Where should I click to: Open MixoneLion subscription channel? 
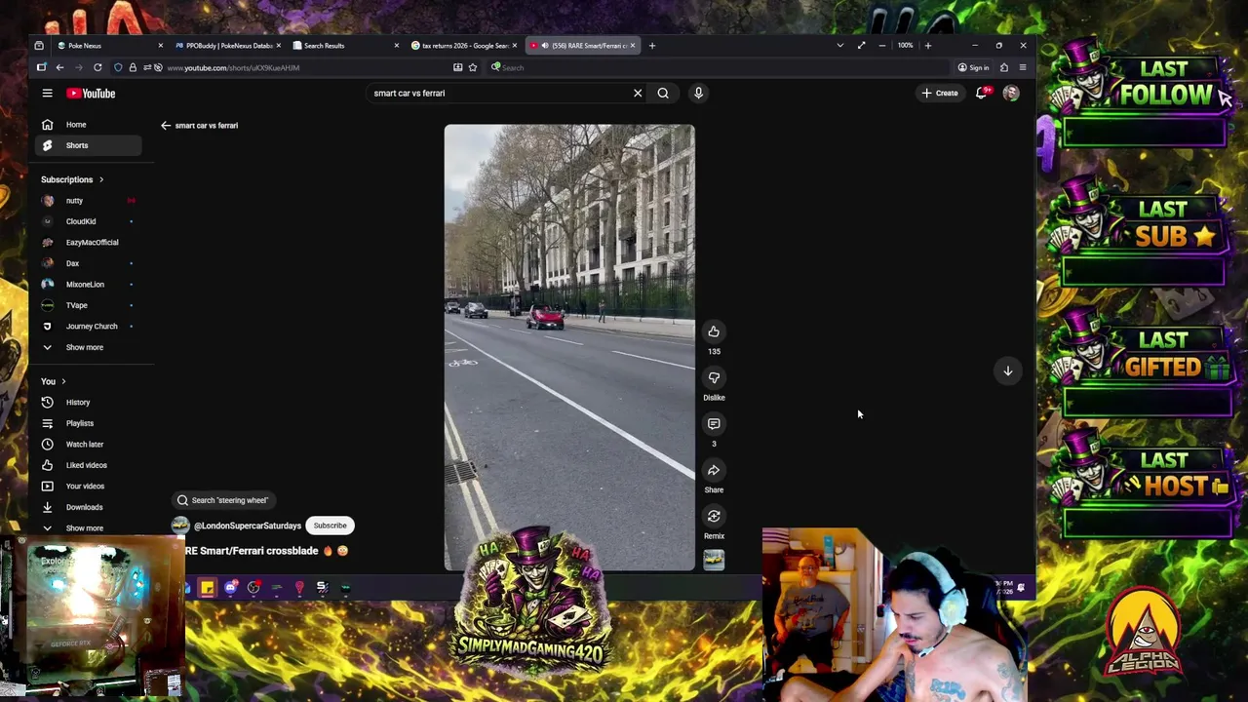(89, 284)
